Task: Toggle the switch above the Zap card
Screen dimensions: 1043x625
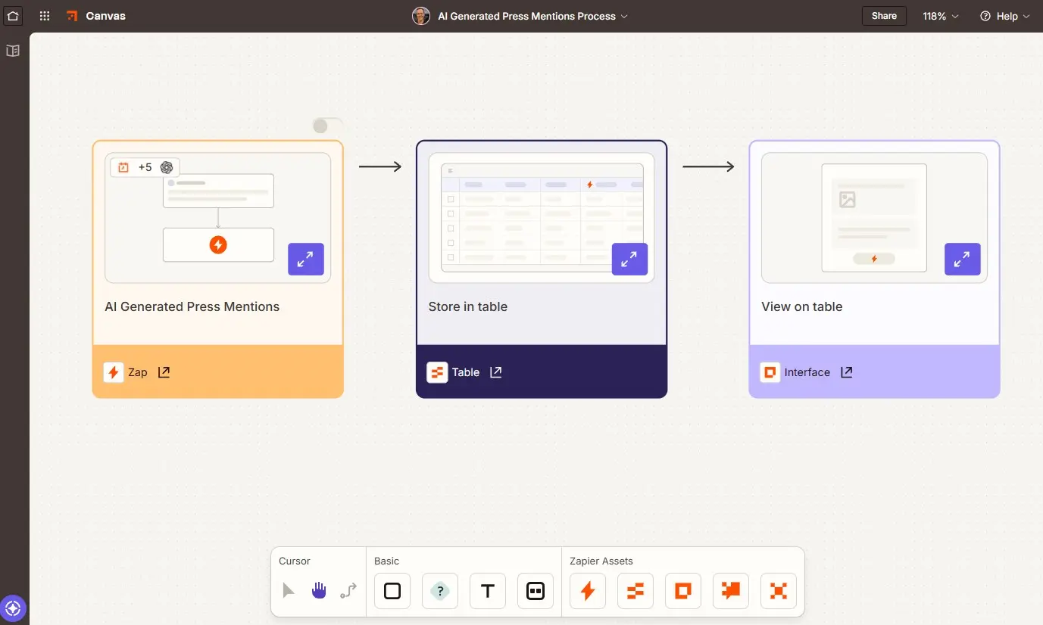Action: point(327,126)
